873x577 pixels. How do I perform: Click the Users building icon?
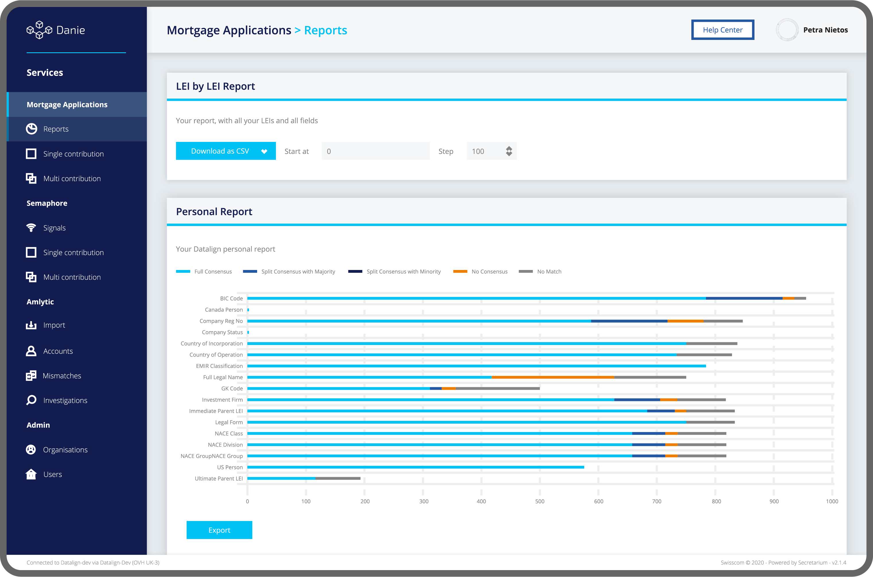tap(31, 474)
